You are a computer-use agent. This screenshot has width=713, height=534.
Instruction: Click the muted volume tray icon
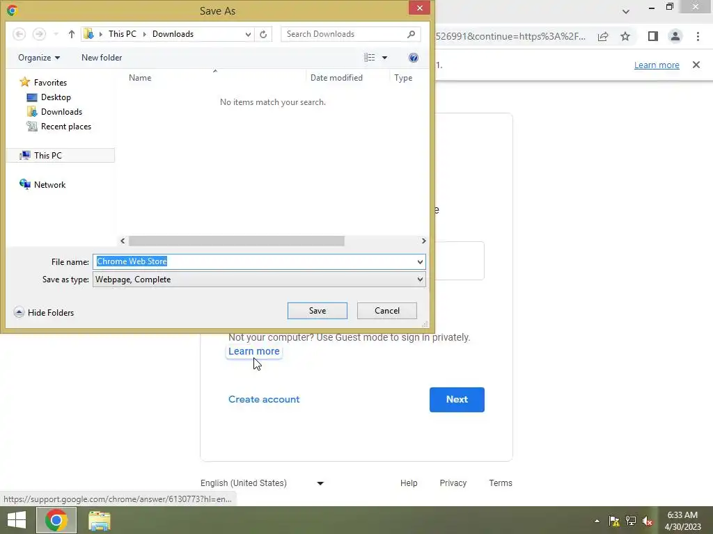click(648, 521)
